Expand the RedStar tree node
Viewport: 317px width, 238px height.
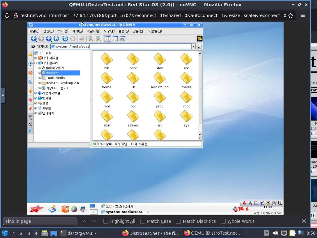(39, 73)
